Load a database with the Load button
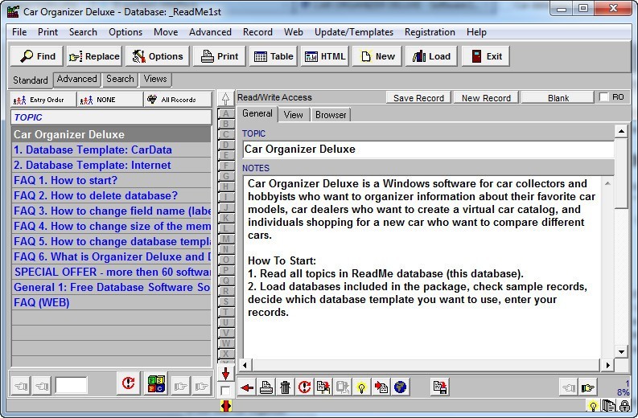638x418 pixels. (x=431, y=56)
